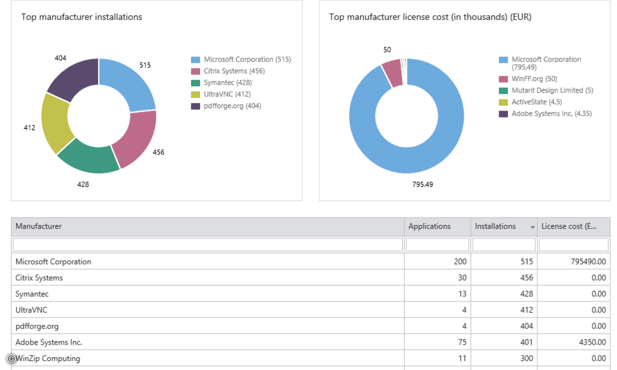Image resolution: width=617 pixels, height=370 pixels.
Task: Click the 13 applications cell for Symantec
Action: (x=438, y=294)
